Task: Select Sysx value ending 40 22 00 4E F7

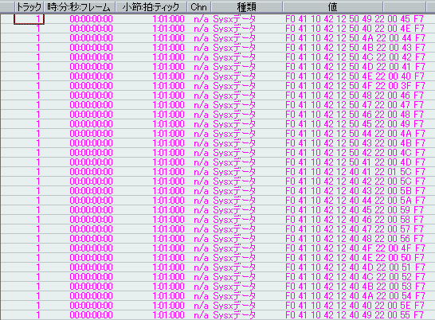Action: (x=355, y=29)
